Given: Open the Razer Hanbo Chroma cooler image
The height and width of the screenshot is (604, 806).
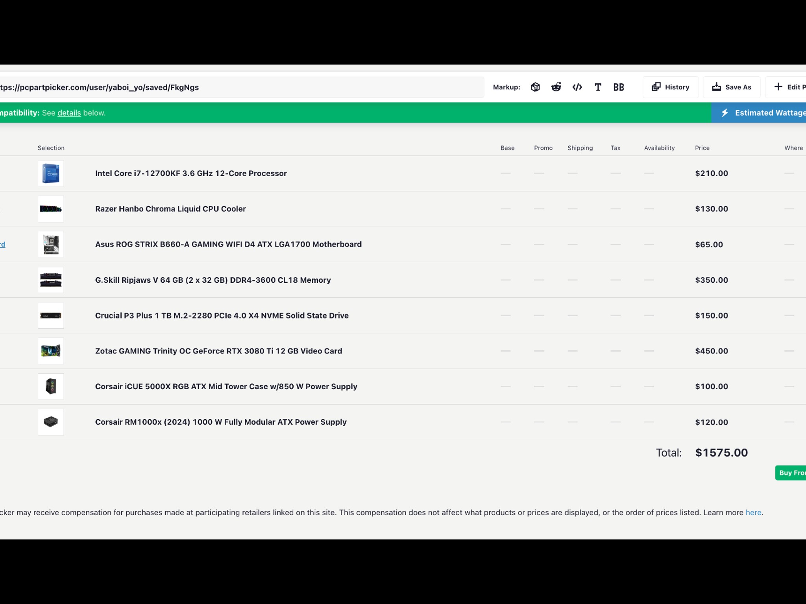Looking at the screenshot, I should coord(51,209).
